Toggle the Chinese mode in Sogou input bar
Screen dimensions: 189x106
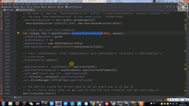(x=172, y=100)
